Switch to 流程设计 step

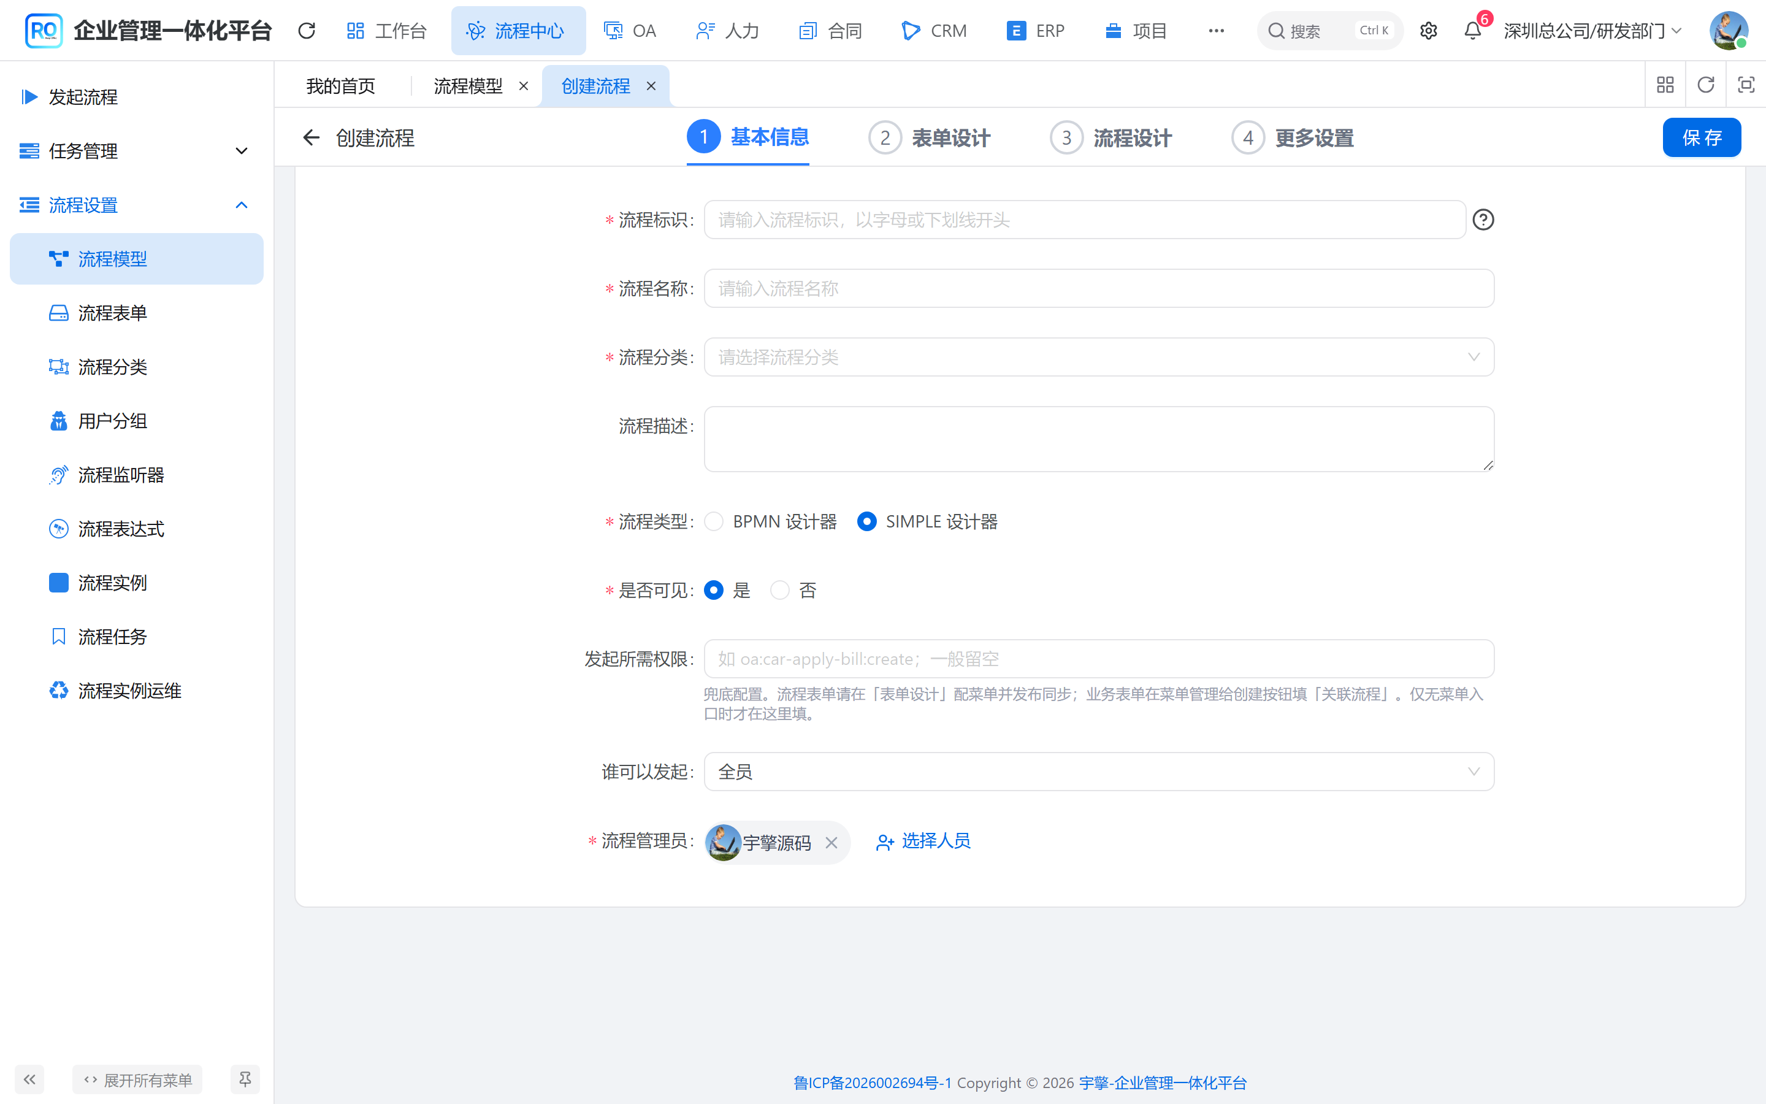[x=1111, y=137]
